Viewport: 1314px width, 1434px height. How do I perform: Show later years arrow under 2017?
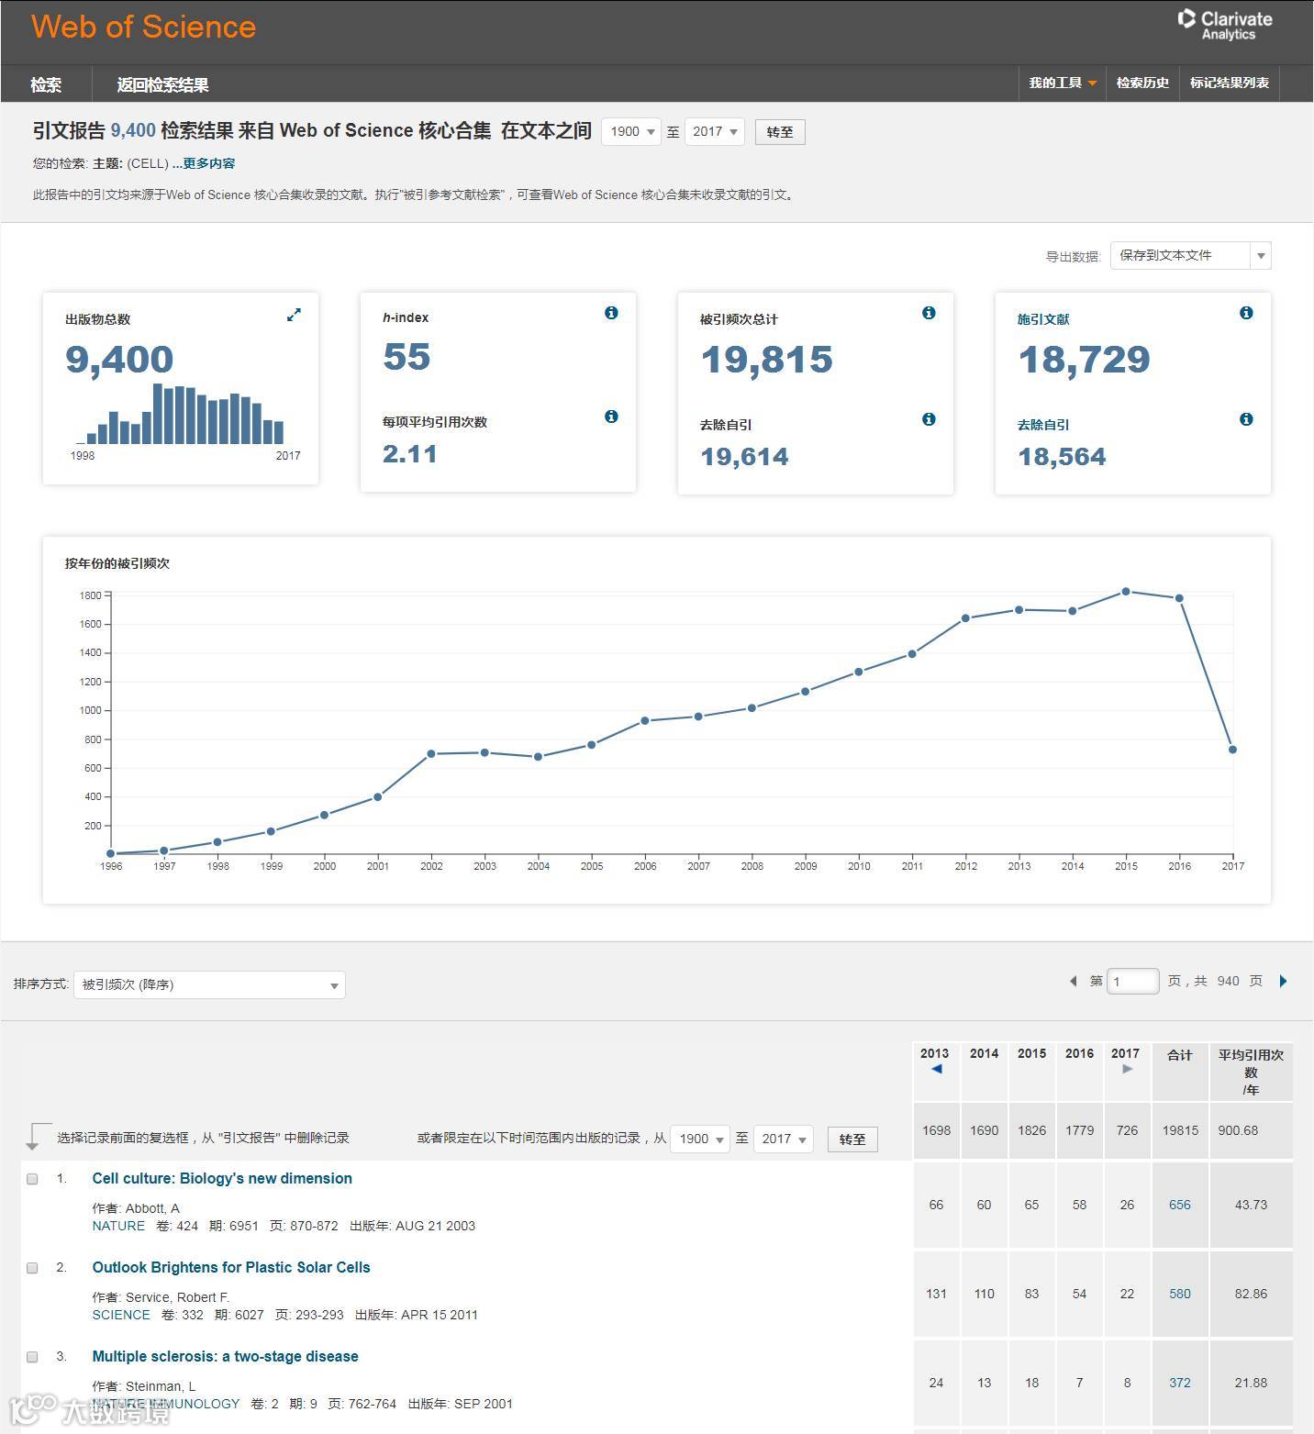(1128, 1069)
